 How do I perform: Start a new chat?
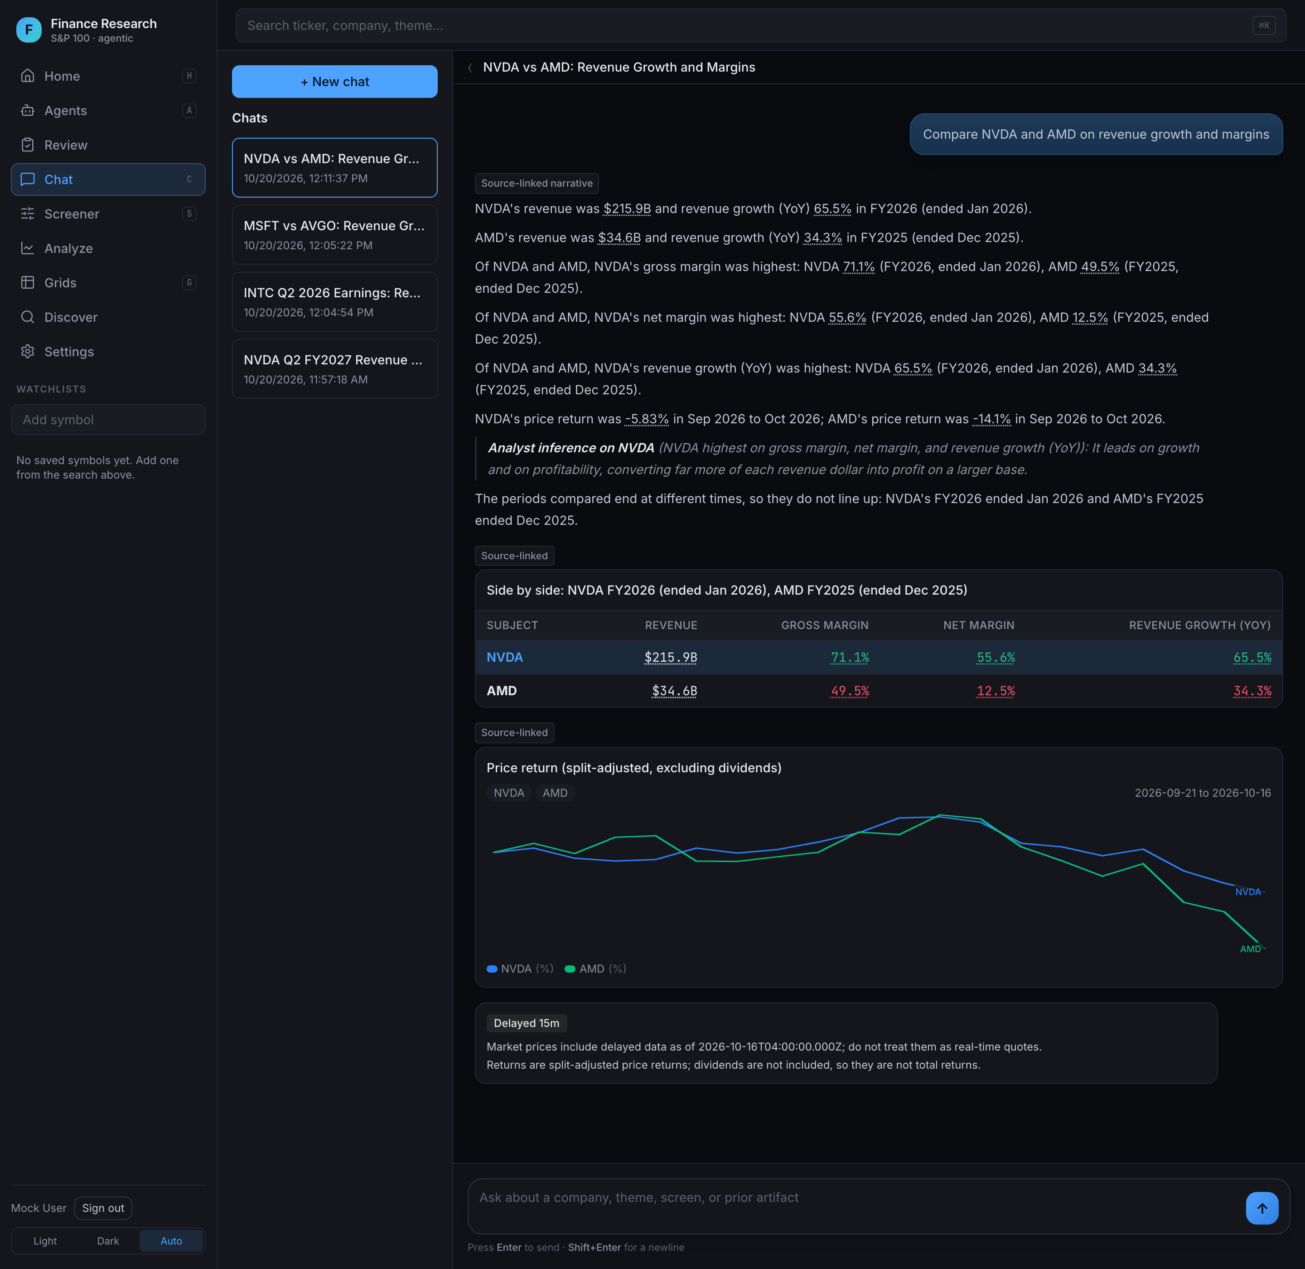tap(334, 81)
